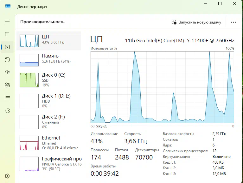Click the ЦП mini graph thumbnail
243x183 pixels.
pyautogui.click(x=29, y=41)
